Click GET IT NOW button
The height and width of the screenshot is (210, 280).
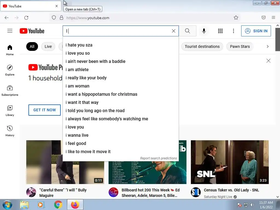click(45, 110)
